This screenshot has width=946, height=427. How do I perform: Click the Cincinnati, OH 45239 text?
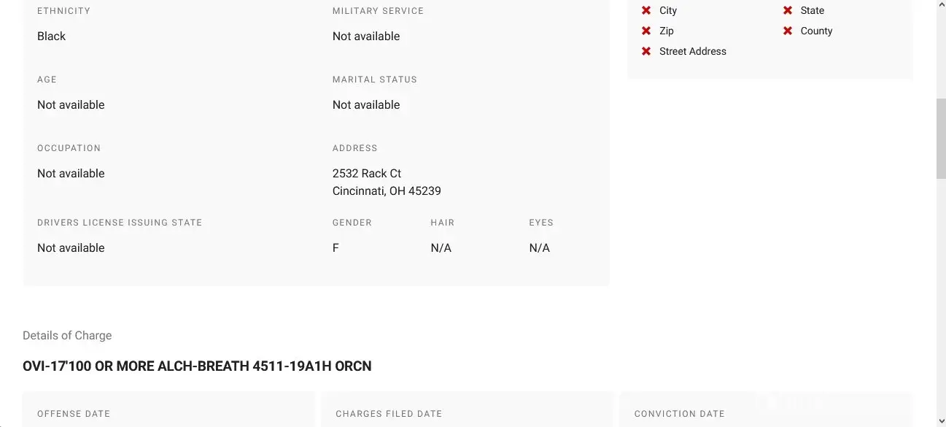[x=387, y=191]
